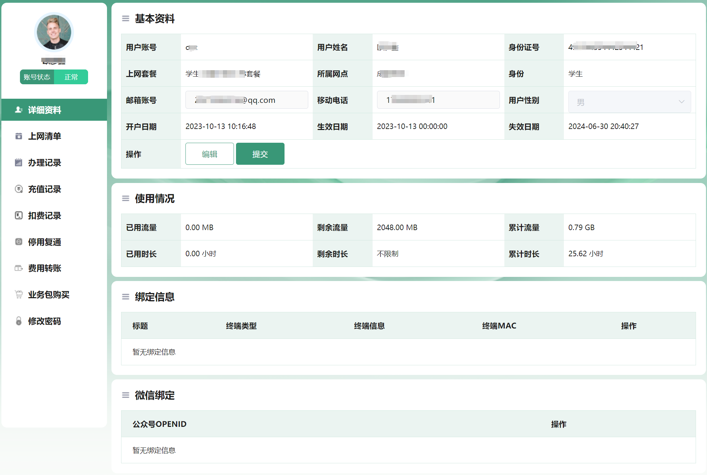Click the coin icon beside 充值记录

pyautogui.click(x=19, y=189)
